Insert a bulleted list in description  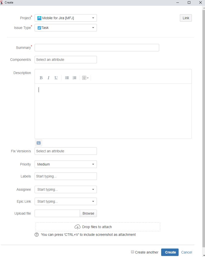pyautogui.click(x=67, y=78)
